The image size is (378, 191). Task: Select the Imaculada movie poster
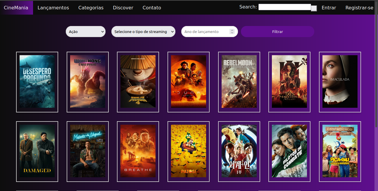point(340,81)
